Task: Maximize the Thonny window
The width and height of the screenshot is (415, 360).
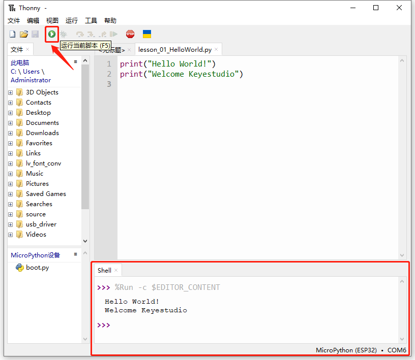Action: (375, 8)
